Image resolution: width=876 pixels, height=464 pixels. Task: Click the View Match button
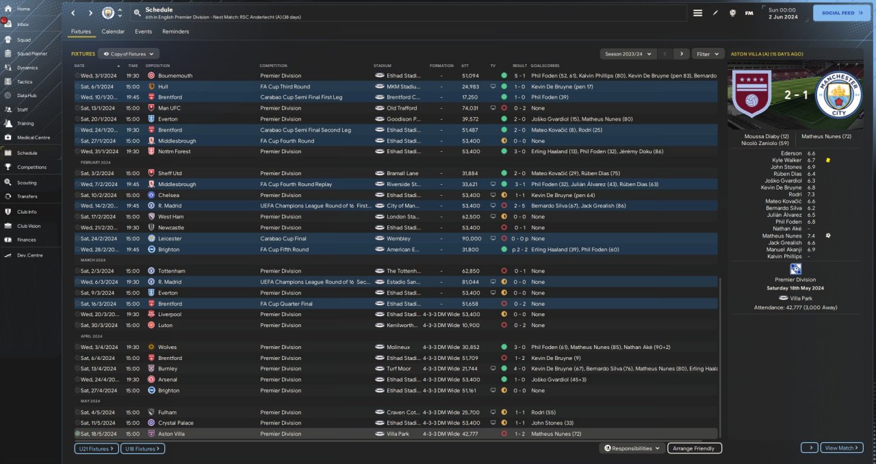[x=841, y=448]
